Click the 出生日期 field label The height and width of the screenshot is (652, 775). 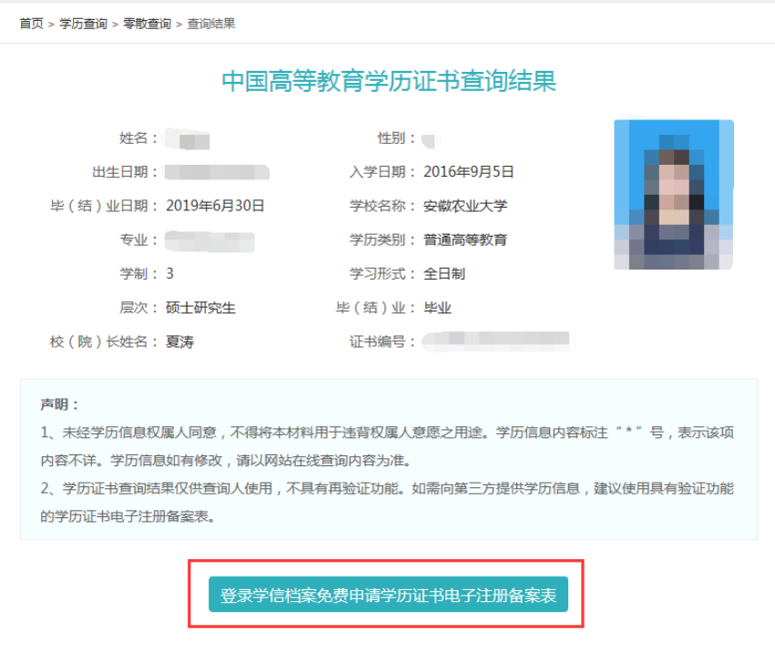point(125,172)
